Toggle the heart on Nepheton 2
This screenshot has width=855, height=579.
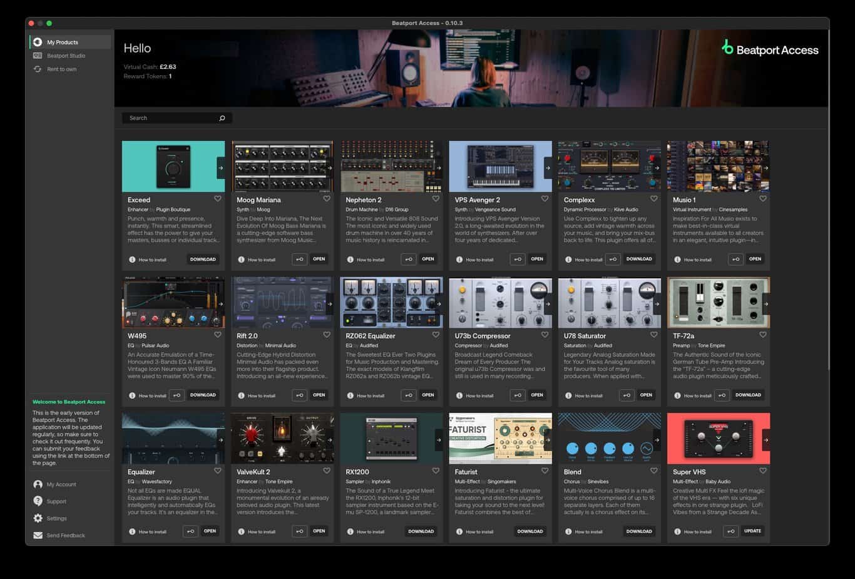coord(436,199)
